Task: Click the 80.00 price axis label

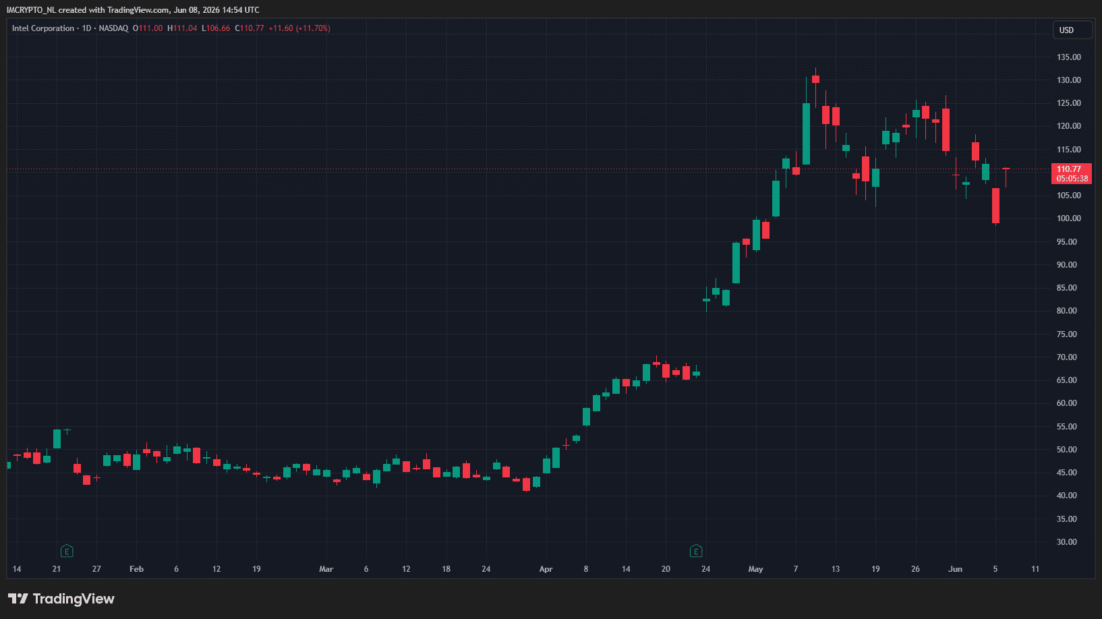Action: click(1067, 311)
